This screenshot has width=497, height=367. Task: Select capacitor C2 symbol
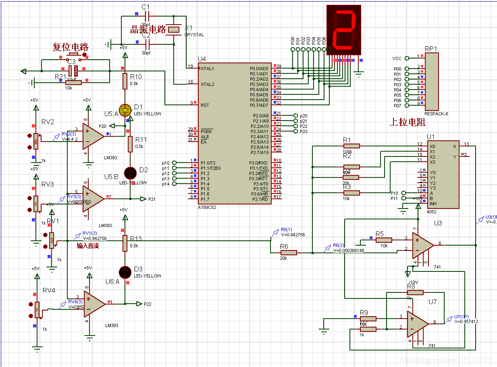coord(147,44)
